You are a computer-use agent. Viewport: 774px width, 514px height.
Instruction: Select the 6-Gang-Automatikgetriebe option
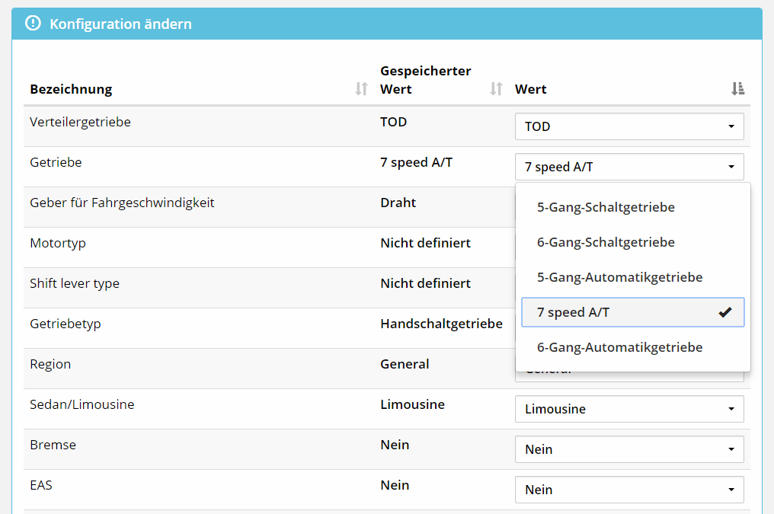619,347
